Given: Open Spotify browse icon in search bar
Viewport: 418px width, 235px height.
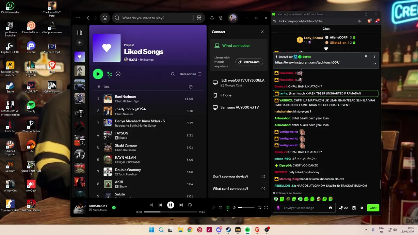Looking at the screenshot, I should pos(199,18).
